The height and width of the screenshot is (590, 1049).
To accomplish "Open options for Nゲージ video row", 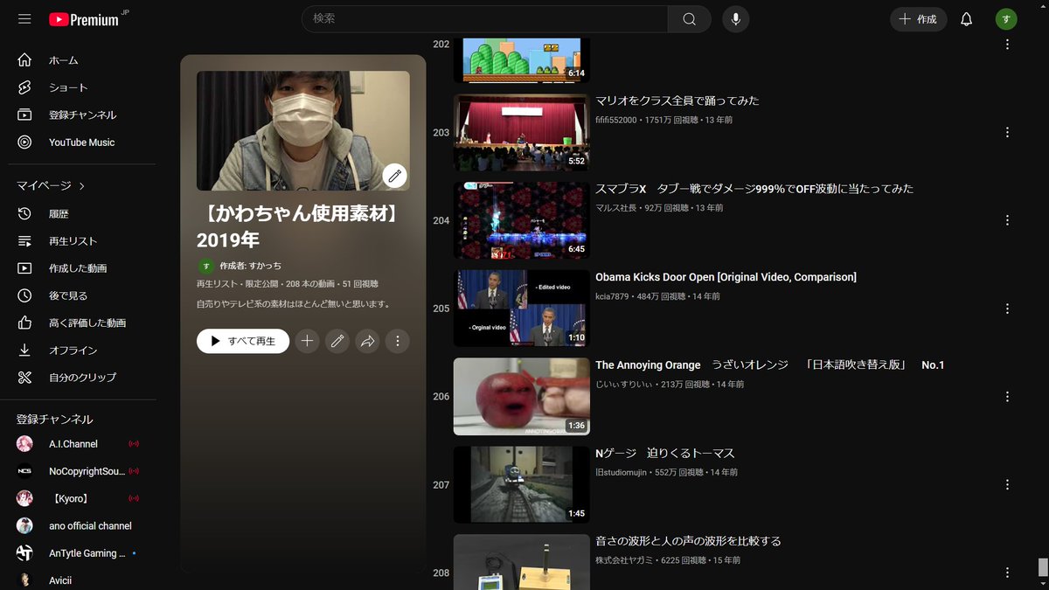I will pos(1007,484).
